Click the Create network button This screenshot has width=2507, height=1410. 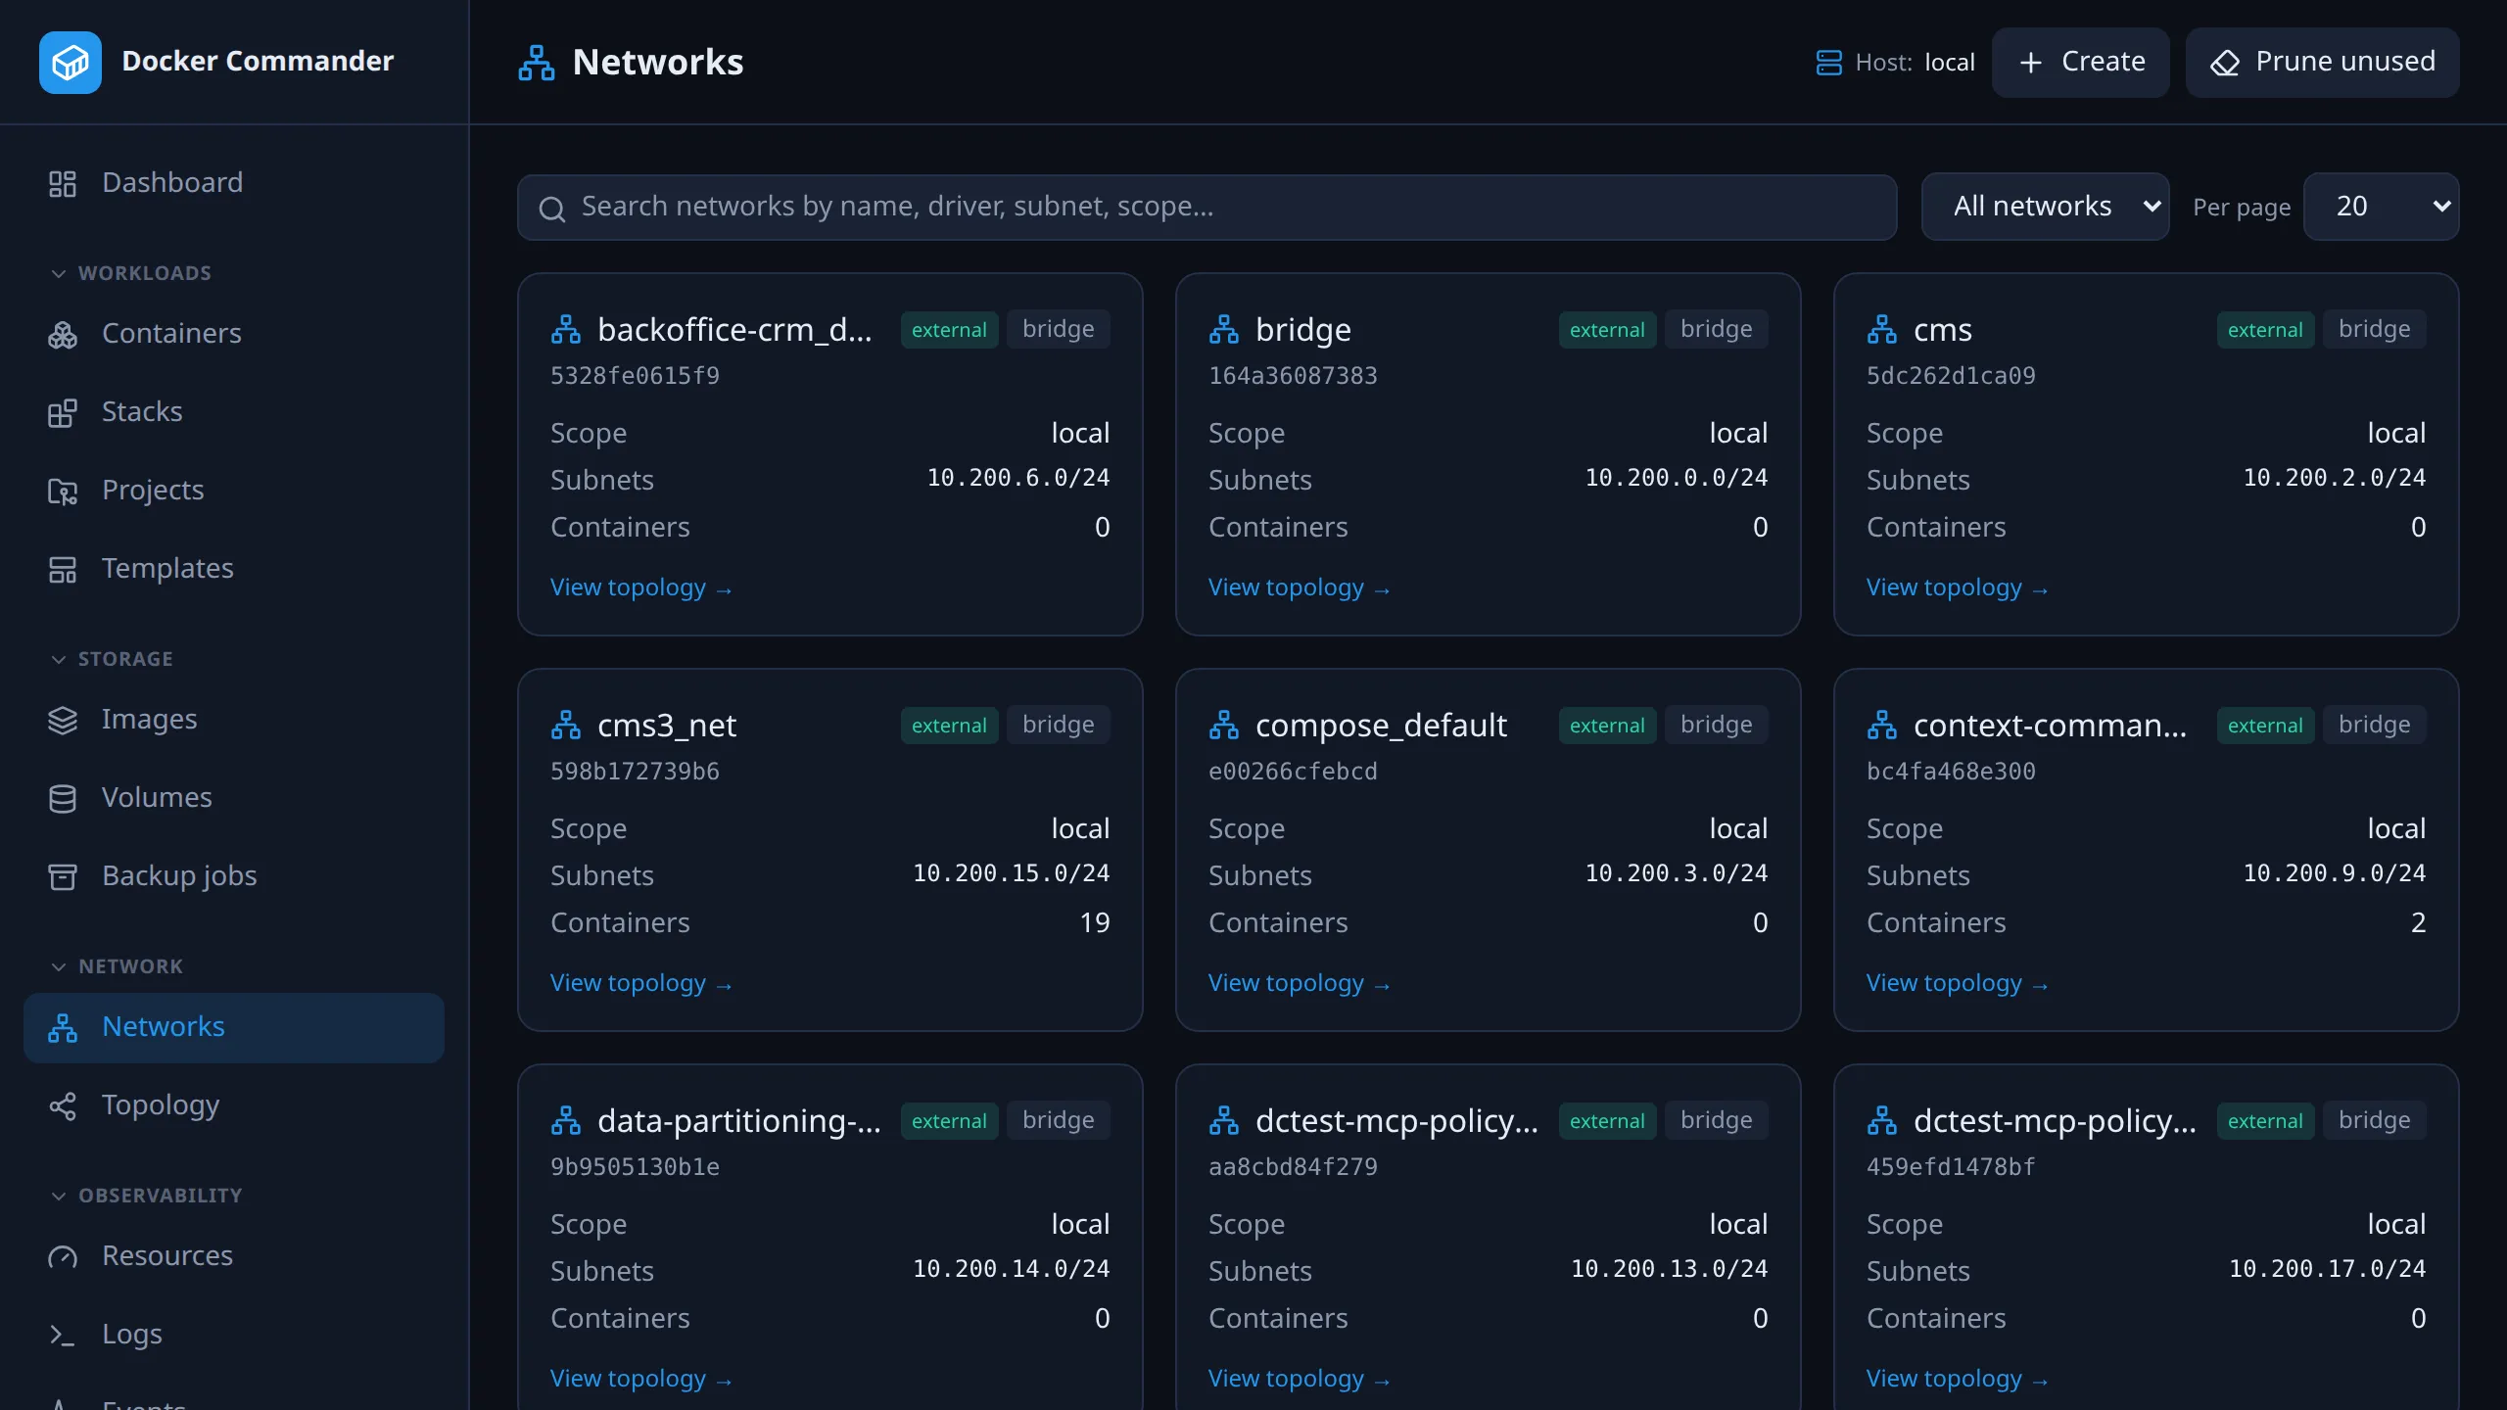2080,62
